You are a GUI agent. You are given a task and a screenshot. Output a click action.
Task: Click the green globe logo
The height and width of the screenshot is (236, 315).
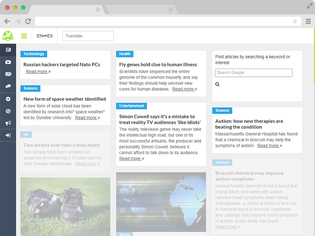8,36
